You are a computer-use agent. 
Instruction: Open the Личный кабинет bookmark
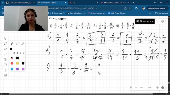point(76,13)
